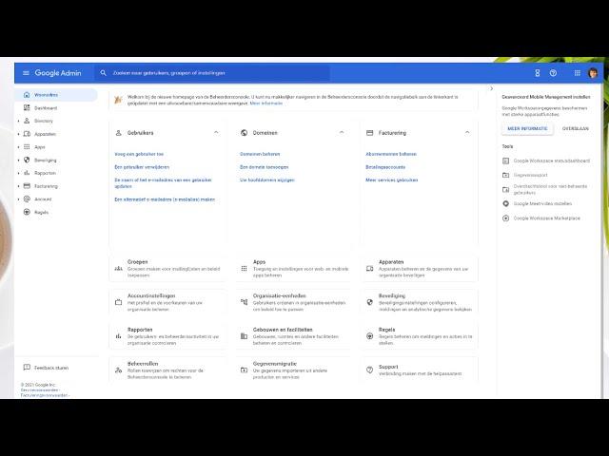Open Beheerrollen card icon
609x456 pixels.
click(x=118, y=370)
